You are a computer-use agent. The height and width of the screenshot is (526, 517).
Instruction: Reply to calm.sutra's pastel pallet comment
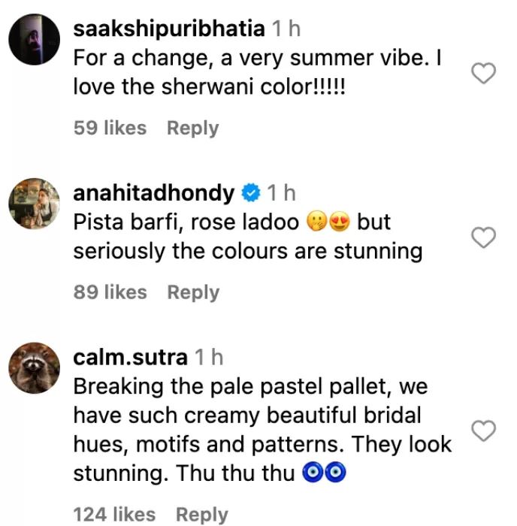click(202, 515)
